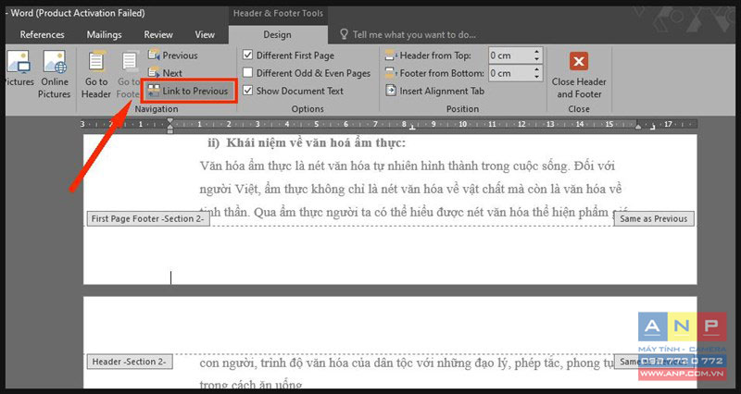
Task: Jump to Previous header section
Action: click(172, 55)
